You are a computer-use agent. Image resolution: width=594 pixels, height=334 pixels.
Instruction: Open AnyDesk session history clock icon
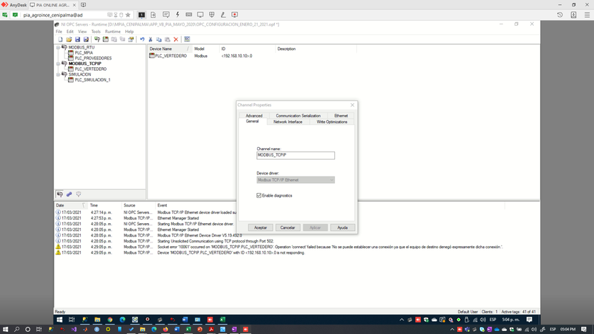(560, 15)
